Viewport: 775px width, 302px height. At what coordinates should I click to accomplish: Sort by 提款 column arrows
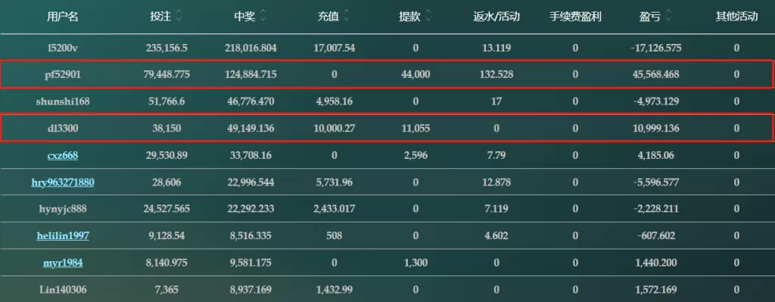[428, 17]
